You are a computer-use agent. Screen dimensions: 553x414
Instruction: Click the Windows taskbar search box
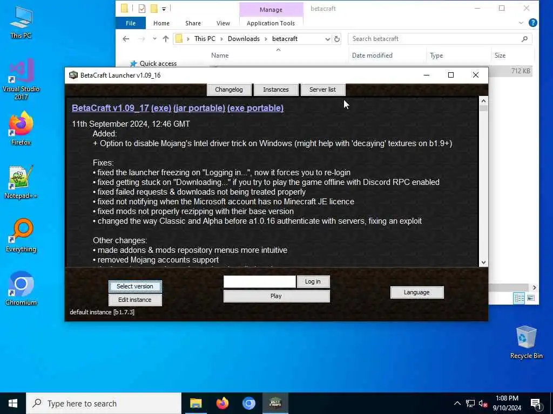pyautogui.click(x=104, y=403)
